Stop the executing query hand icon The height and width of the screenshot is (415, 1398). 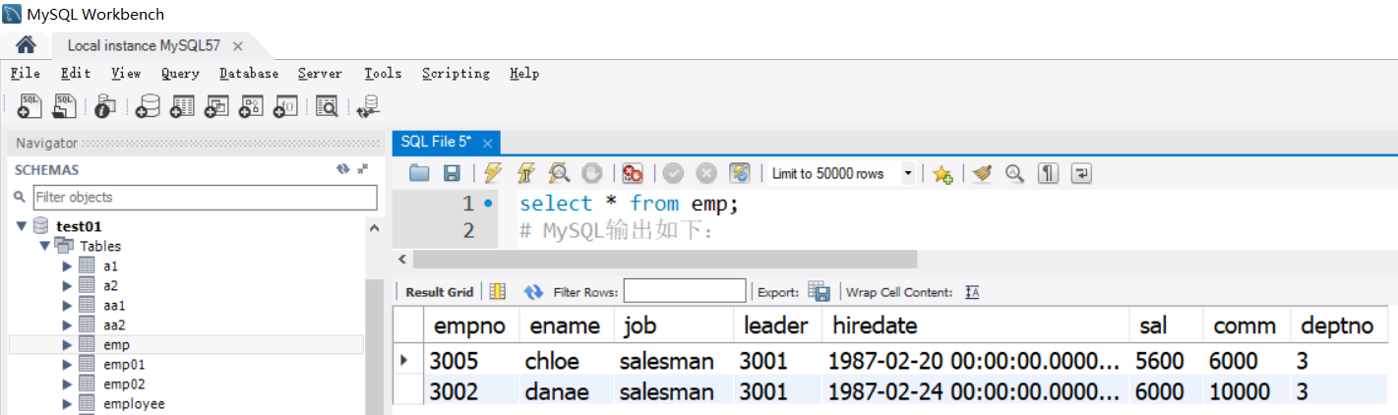(591, 174)
